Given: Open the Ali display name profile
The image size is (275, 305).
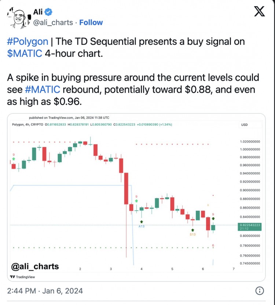Looking at the screenshot, I should pos(38,12).
